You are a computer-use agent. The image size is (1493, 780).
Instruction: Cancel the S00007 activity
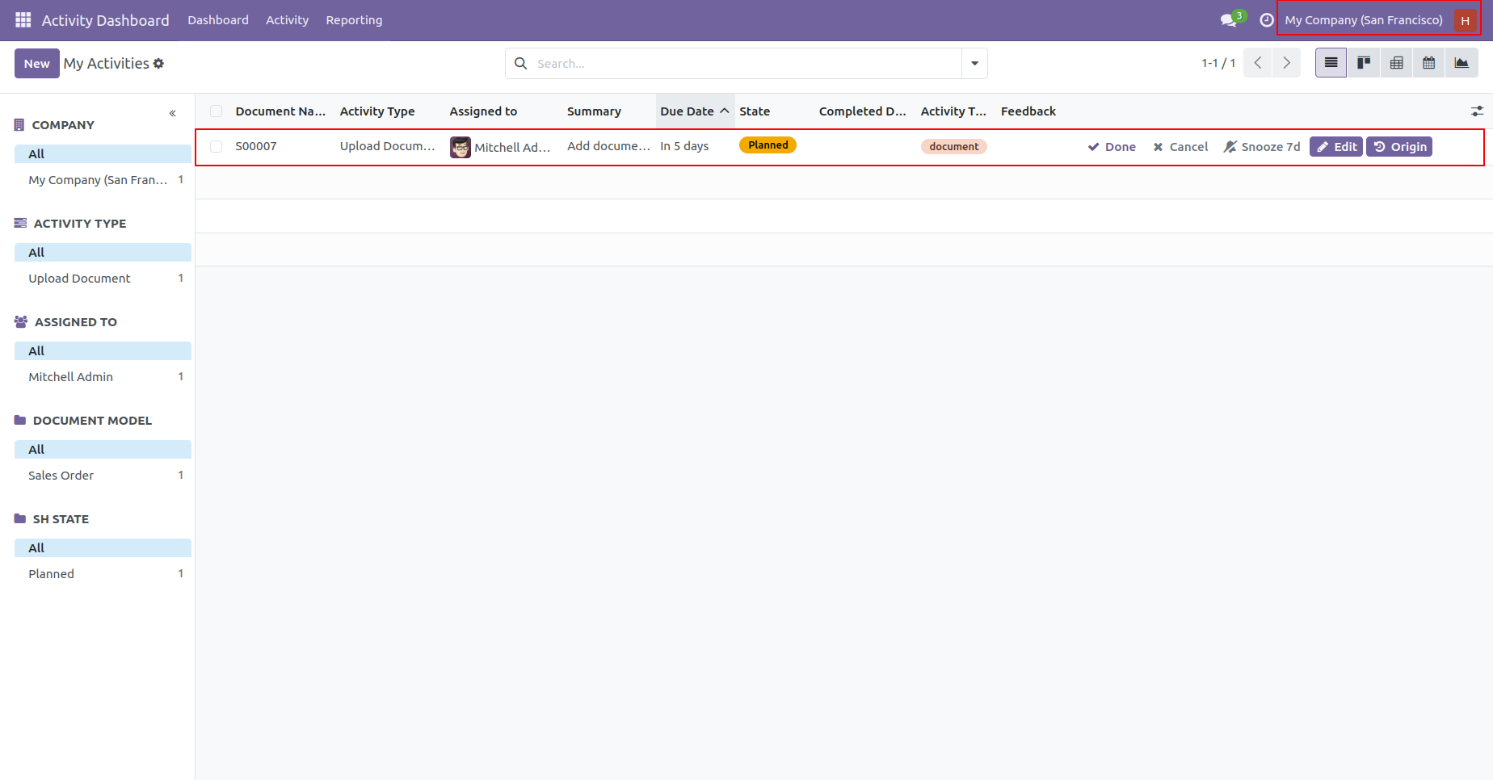pyautogui.click(x=1180, y=147)
